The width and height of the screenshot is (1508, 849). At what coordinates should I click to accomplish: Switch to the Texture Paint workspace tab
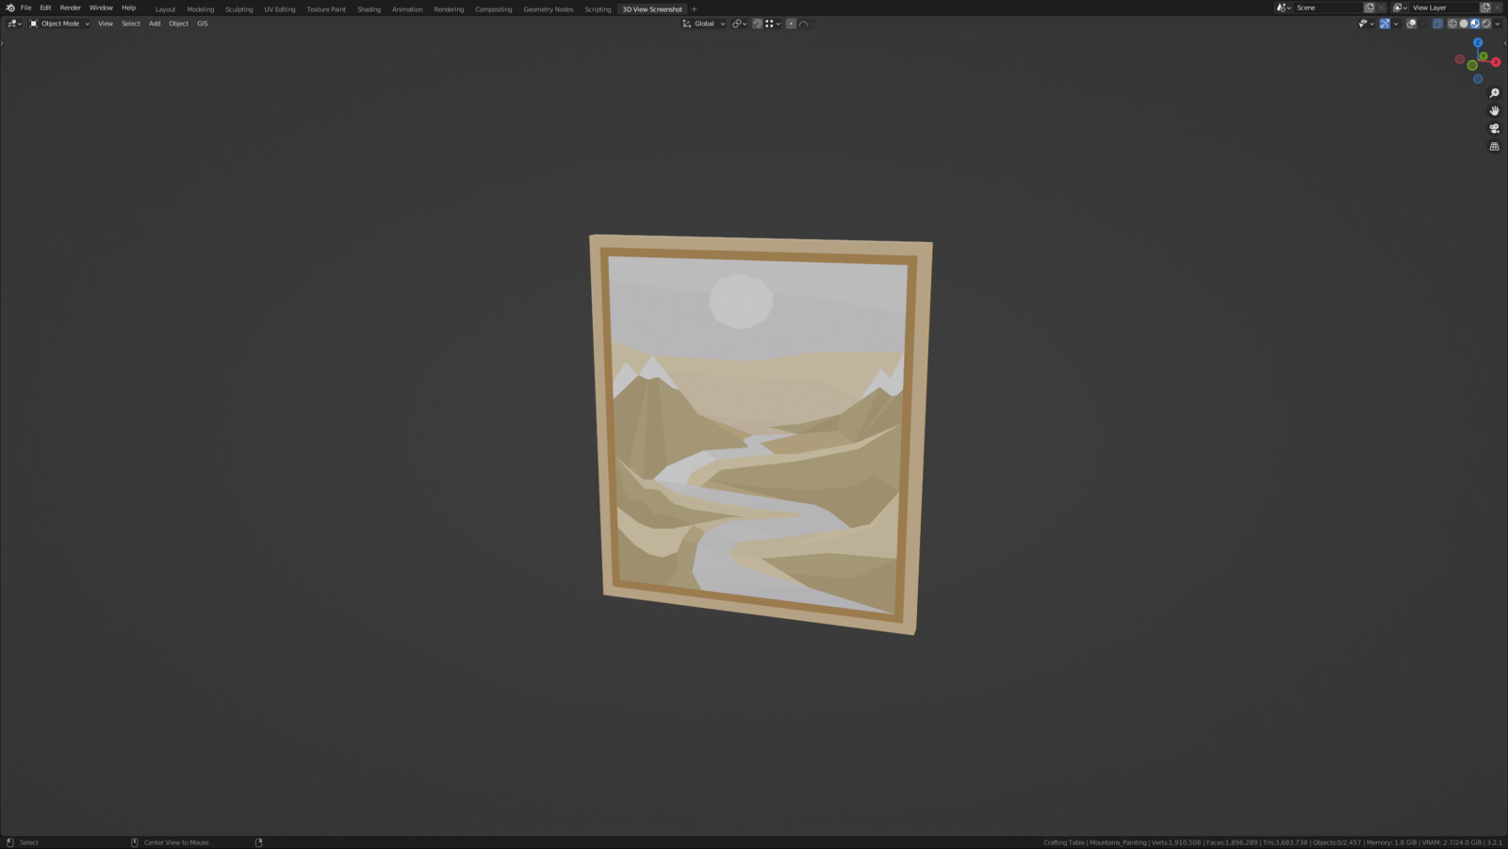(326, 9)
